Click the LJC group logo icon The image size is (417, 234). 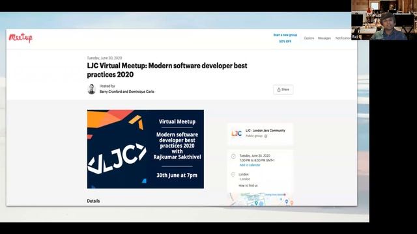(x=237, y=133)
